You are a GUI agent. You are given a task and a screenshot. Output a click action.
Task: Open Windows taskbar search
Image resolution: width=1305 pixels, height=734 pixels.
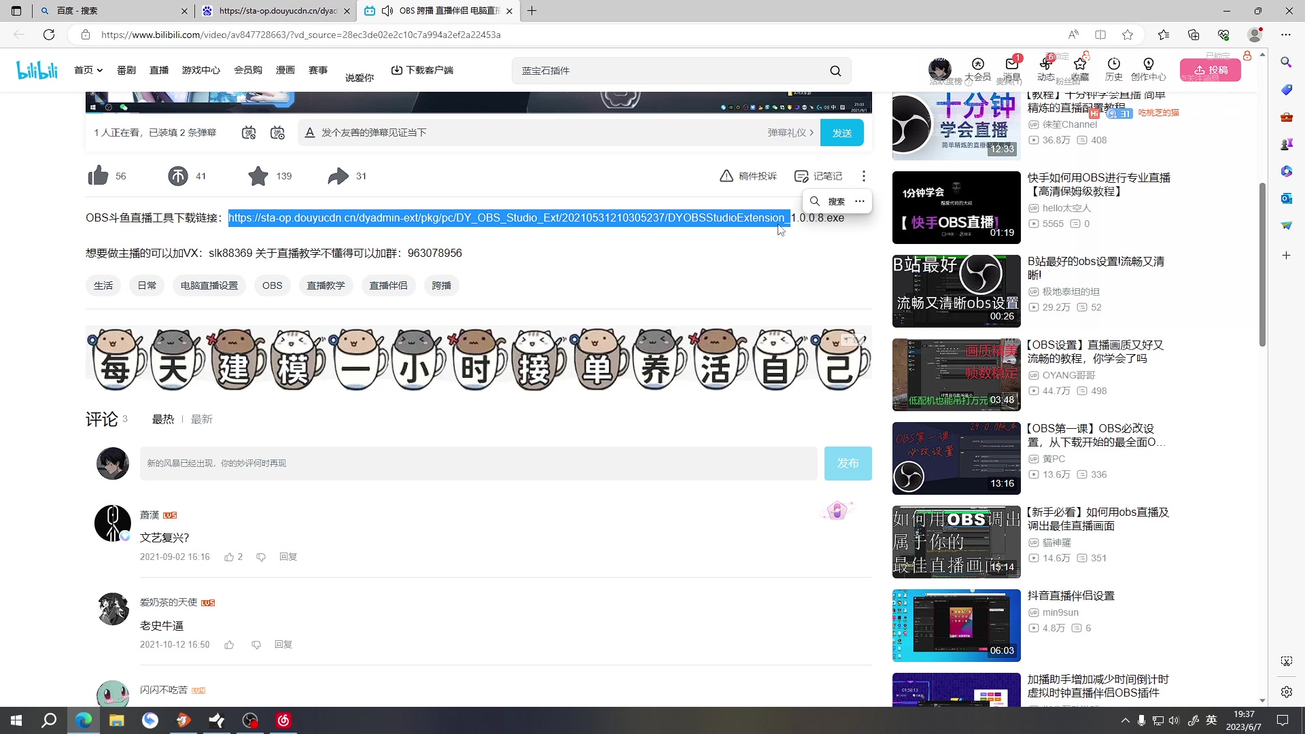tap(49, 720)
